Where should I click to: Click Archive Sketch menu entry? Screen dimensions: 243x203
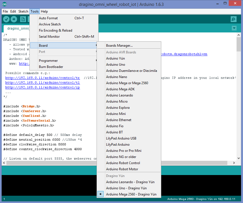coord(50,24)
